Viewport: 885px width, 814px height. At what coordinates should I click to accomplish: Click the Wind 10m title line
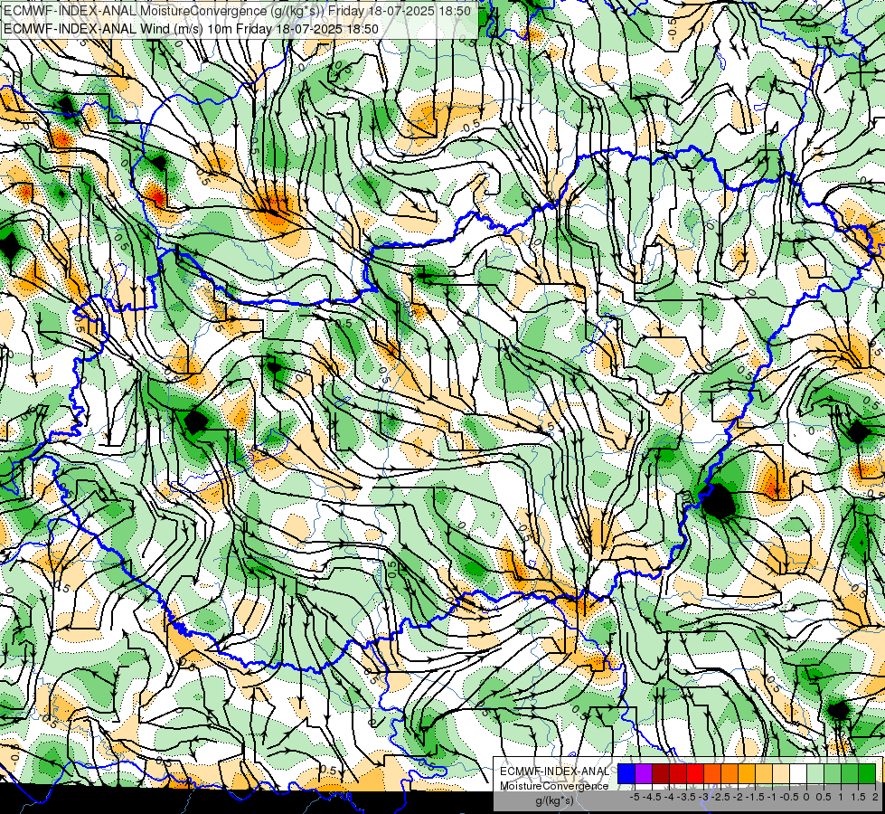coord(191,29)
